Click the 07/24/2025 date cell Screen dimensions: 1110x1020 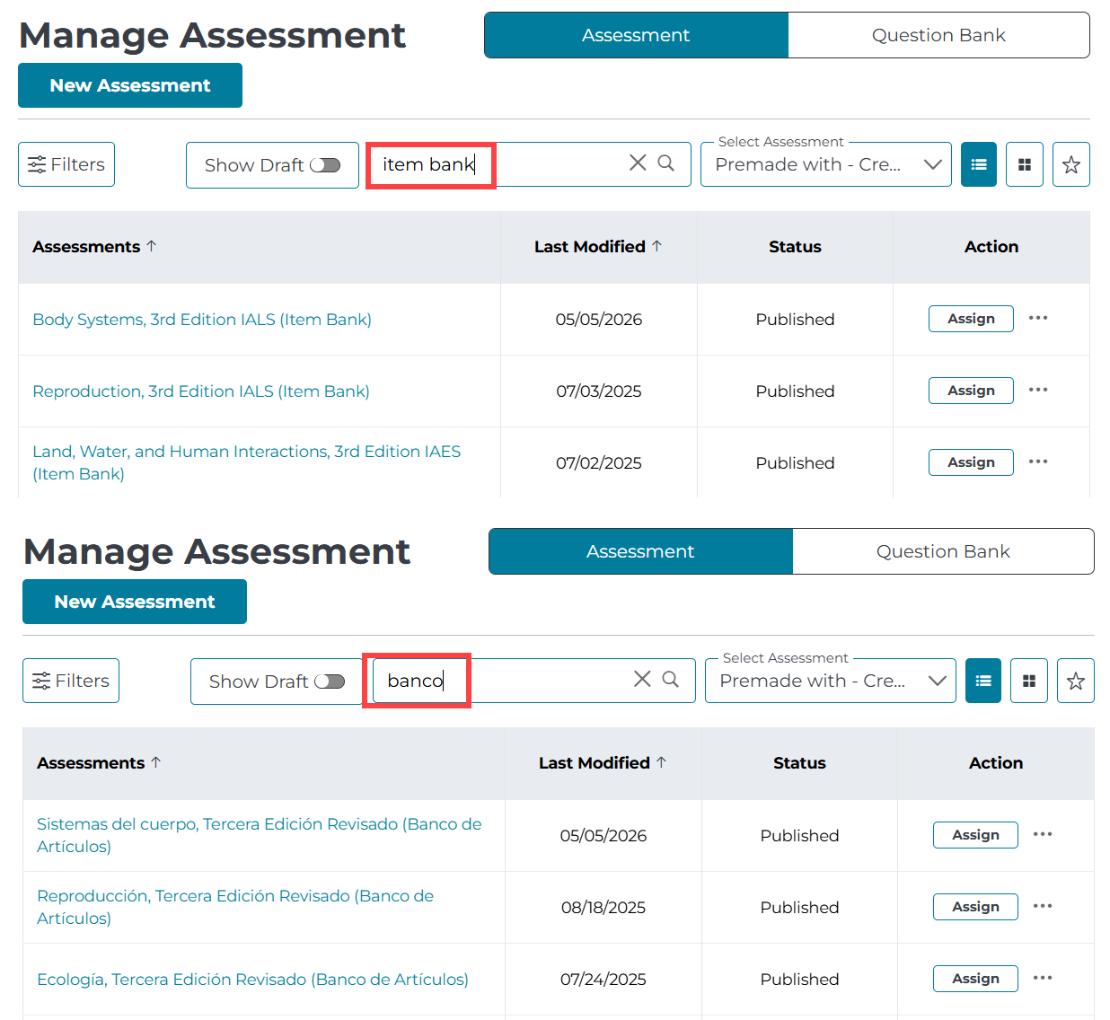click(x=603, y=980)
